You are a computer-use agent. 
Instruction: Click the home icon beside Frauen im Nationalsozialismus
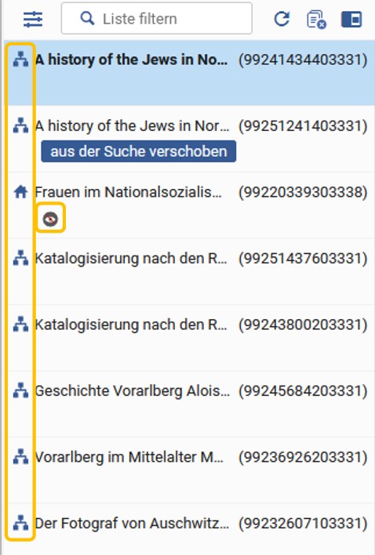coord(20,192)
